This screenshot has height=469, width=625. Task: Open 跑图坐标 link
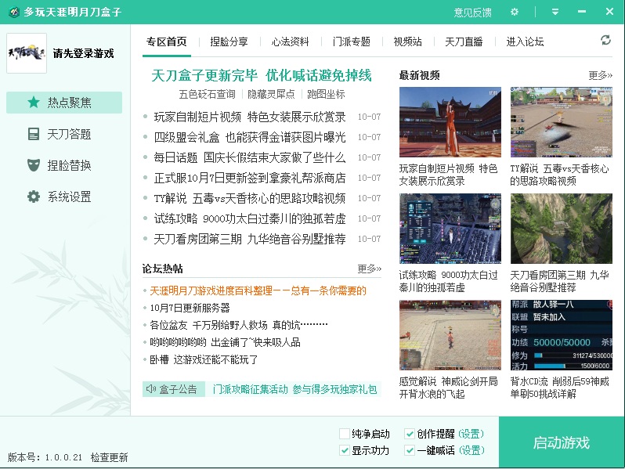326,94
